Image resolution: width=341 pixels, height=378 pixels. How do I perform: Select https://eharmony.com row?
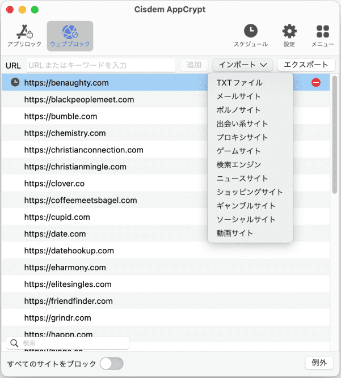(x=166, y=267)
